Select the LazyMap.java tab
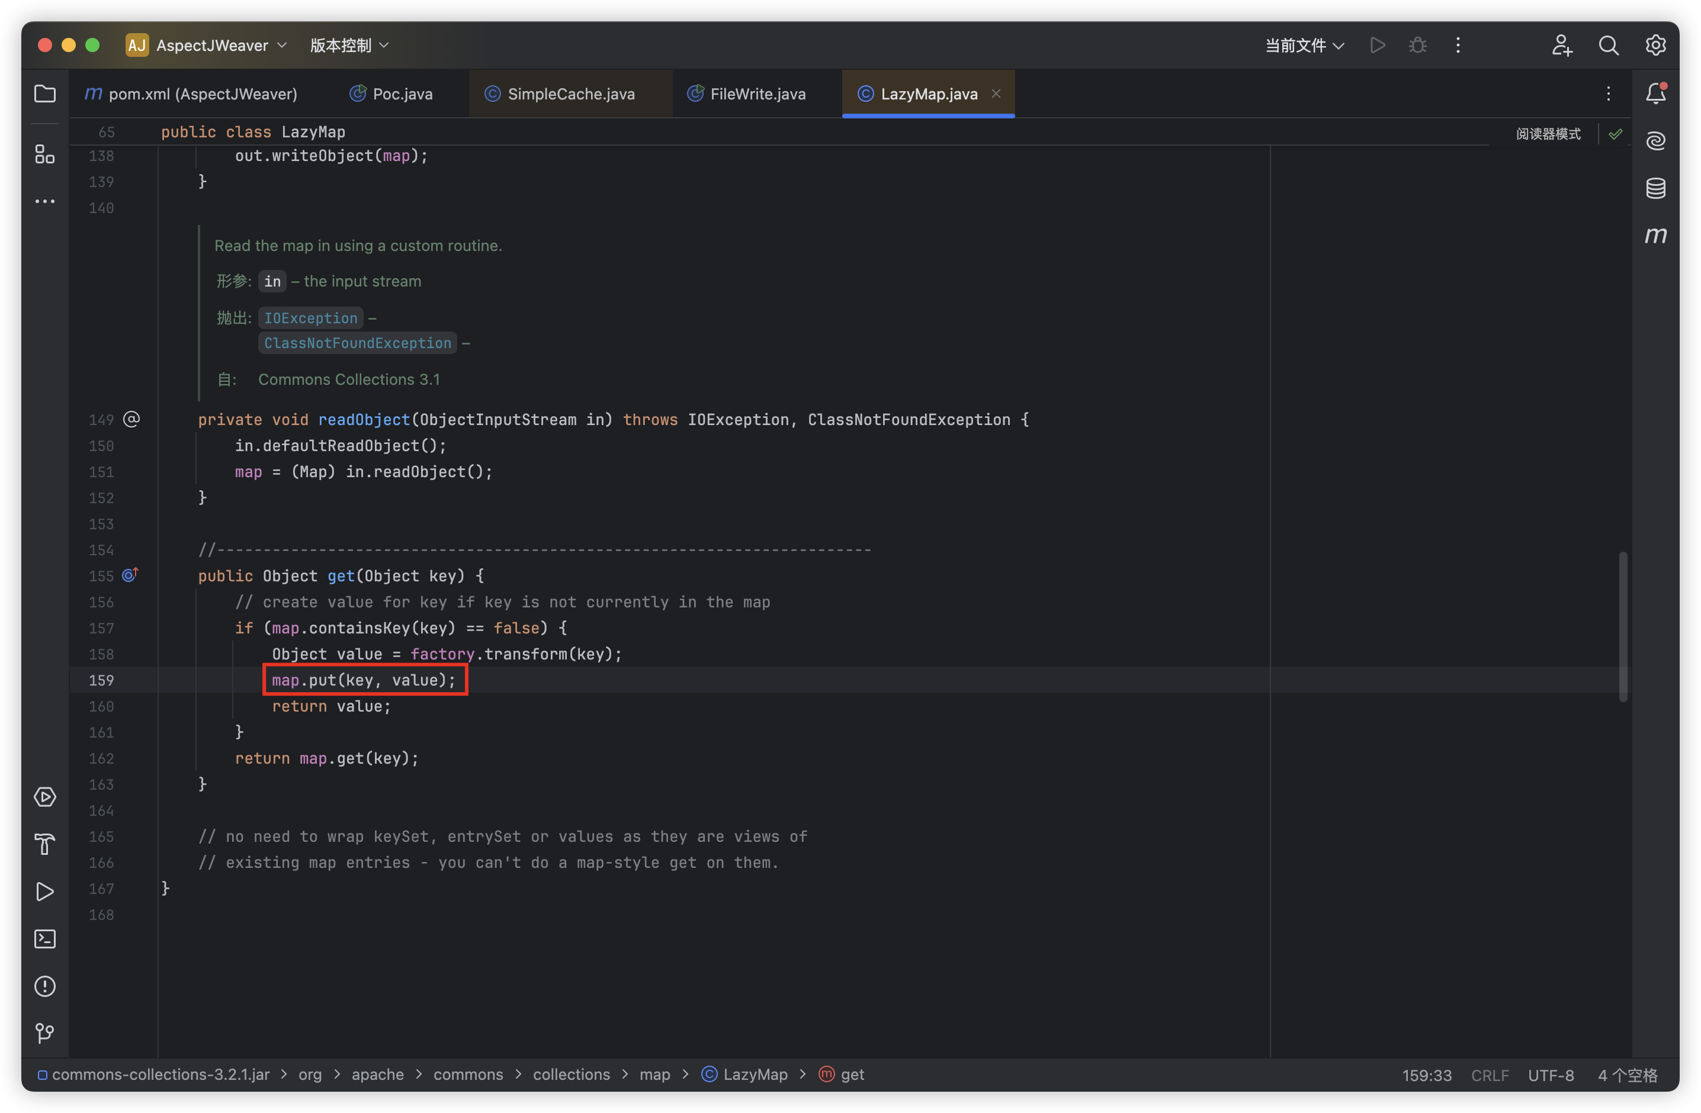1701x1113 pixels. tap(929, 94)
